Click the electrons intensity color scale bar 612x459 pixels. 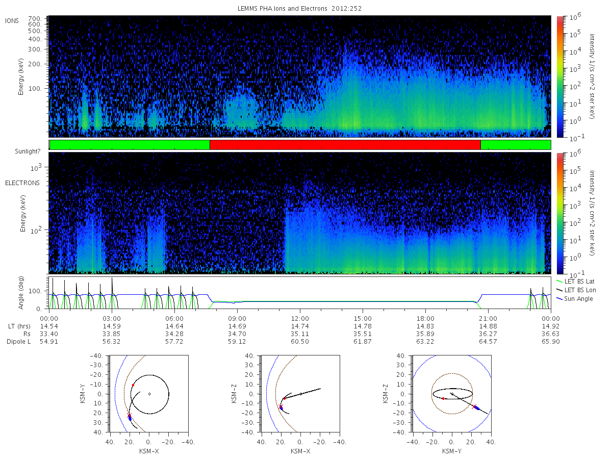tap(559, 213)
